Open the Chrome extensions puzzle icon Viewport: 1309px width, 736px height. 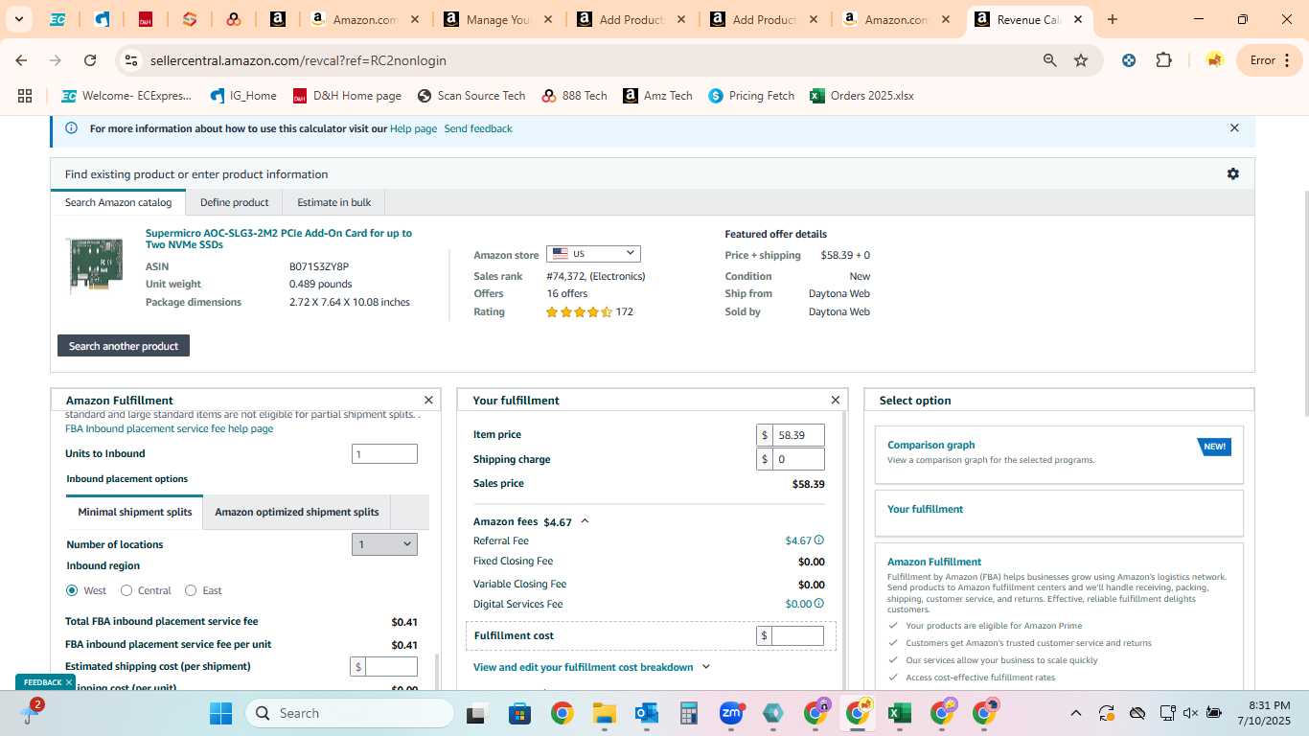[1163, 60]
